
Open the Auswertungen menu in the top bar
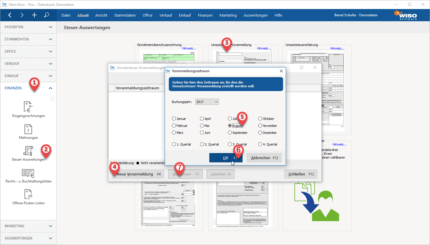(256, 15)
